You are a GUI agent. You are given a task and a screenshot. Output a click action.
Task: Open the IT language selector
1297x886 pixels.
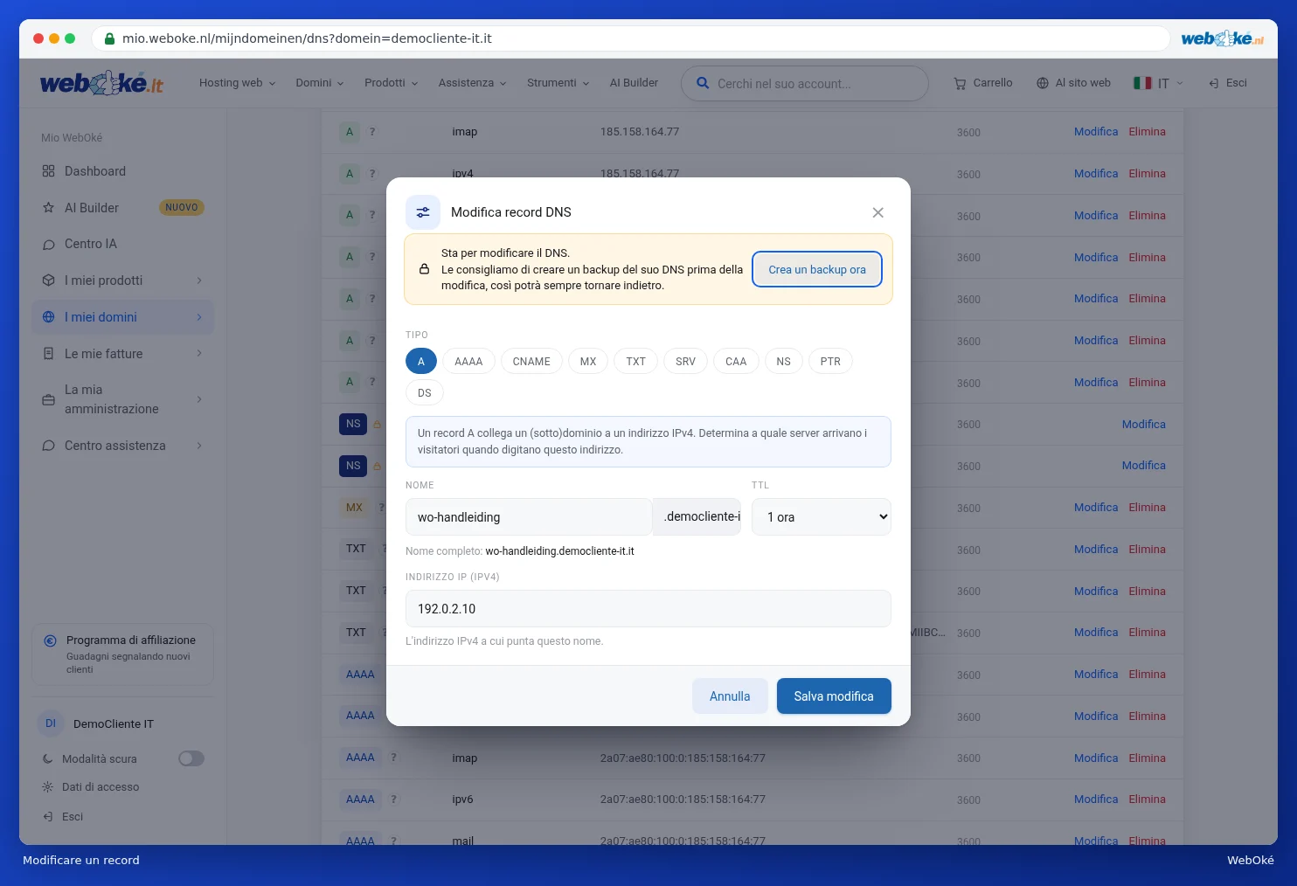click(x=1158, y=83)
